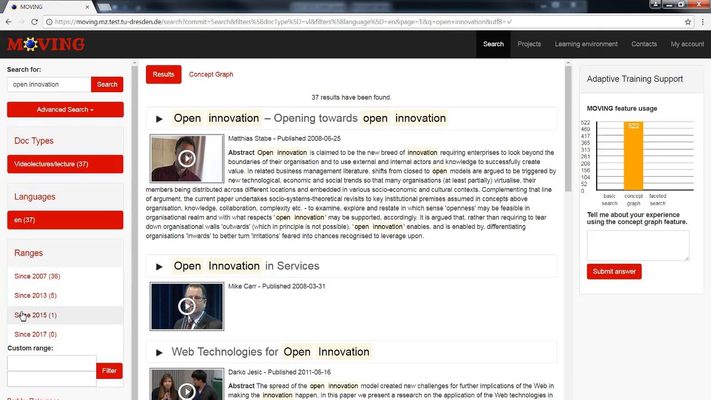Click 'Mike Carr - Published 2008-03-31' text
This screenshot has height=400, width=711.
tap(277, 286)
